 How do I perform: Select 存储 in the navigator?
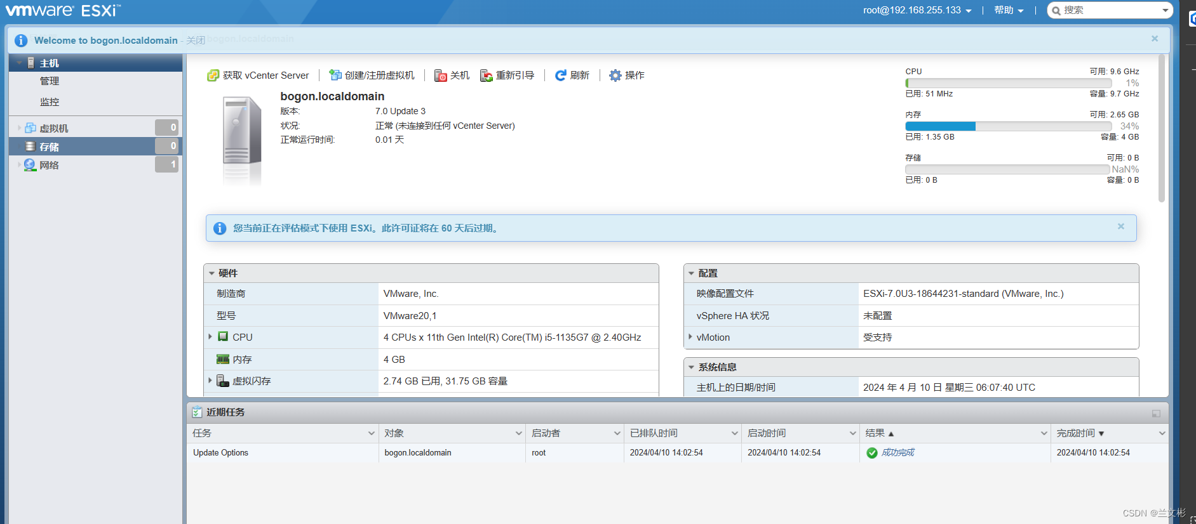95,147
